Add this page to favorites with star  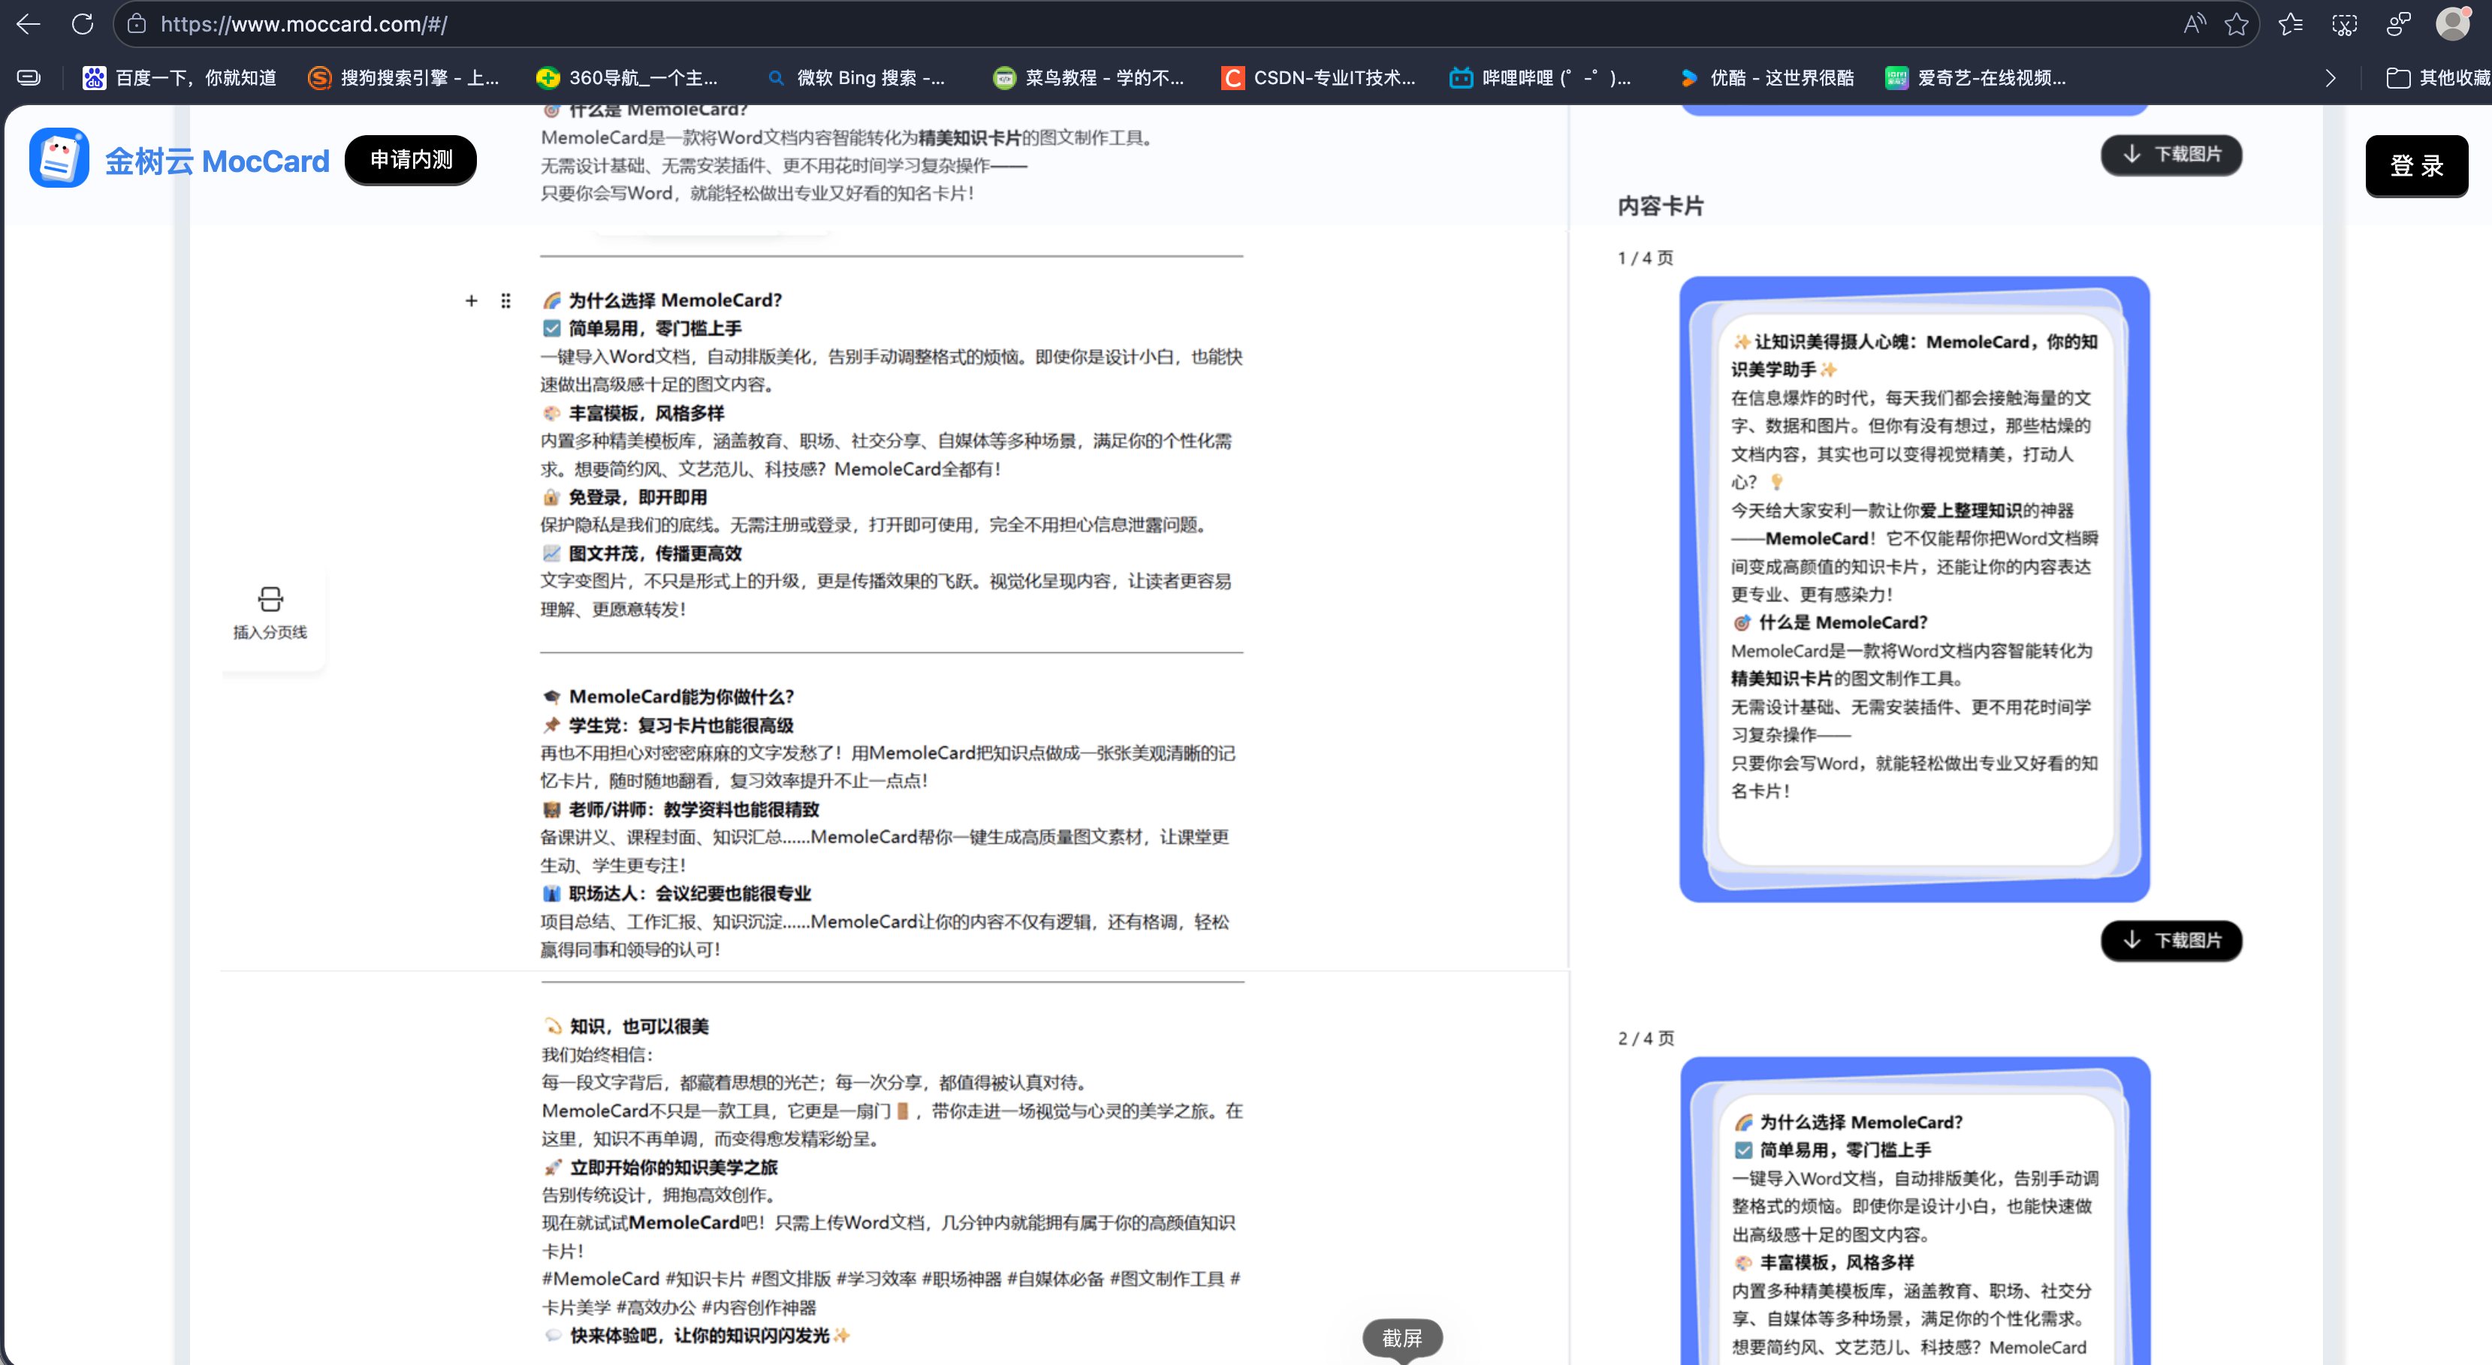click(x=2237, y=24)
